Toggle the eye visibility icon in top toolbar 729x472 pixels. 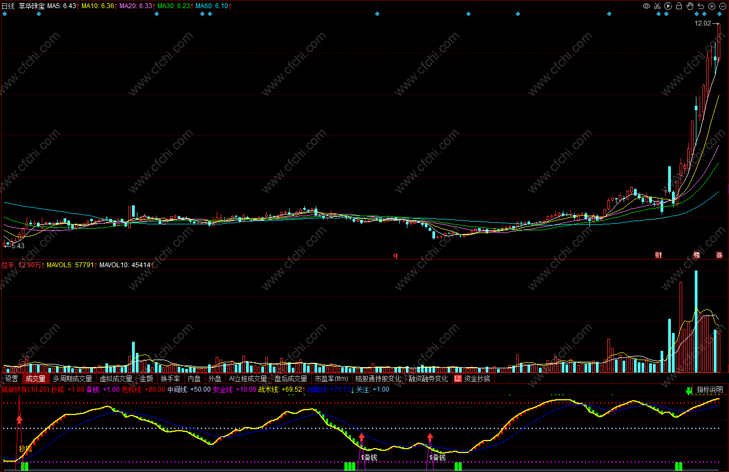point(646,6)
